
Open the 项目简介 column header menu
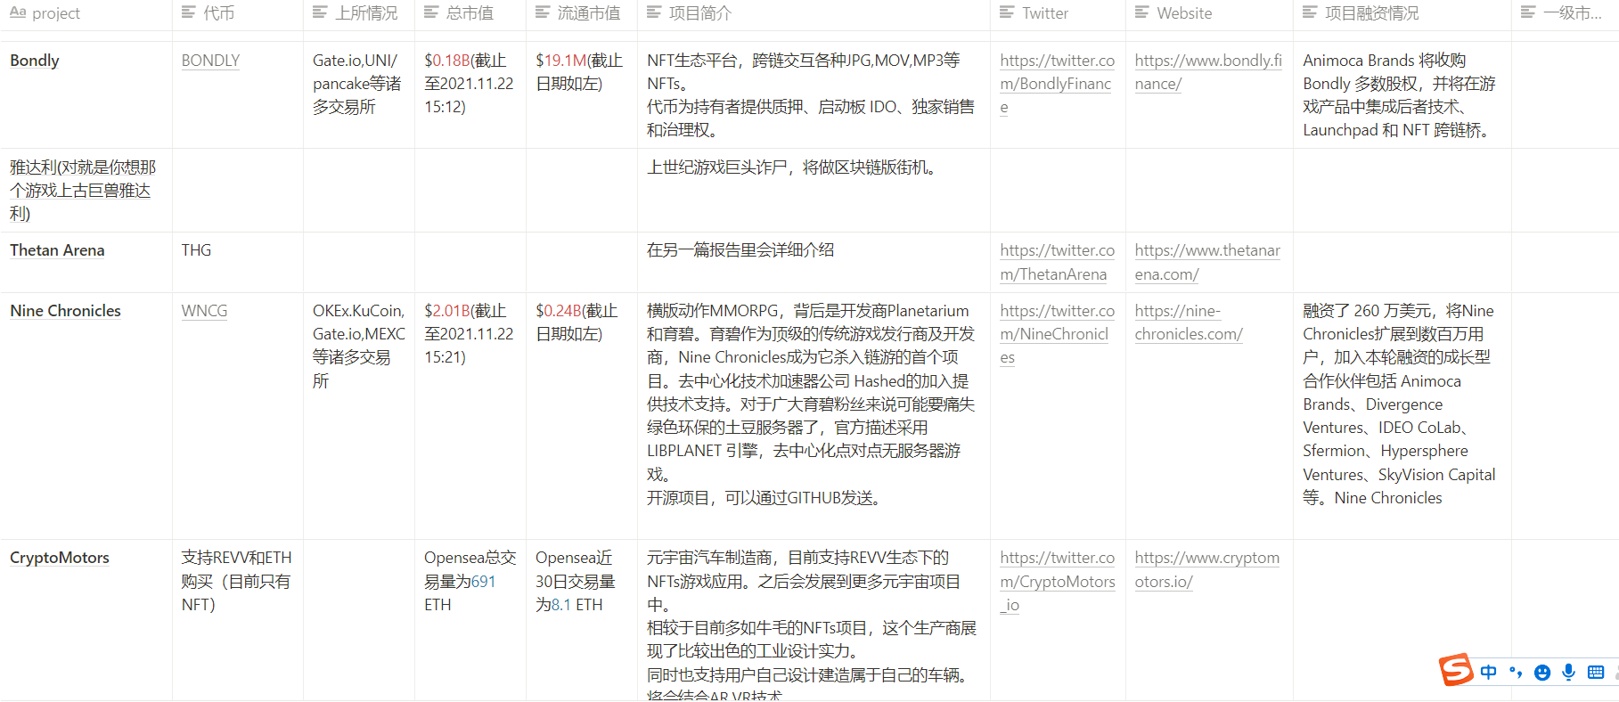tap(814, 13)
